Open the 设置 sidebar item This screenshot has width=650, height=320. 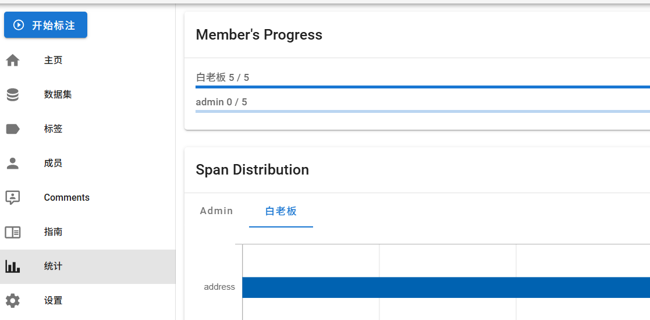(x=87, y=301)
